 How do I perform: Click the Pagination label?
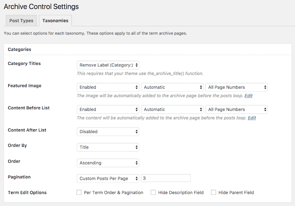click(19, 177)
